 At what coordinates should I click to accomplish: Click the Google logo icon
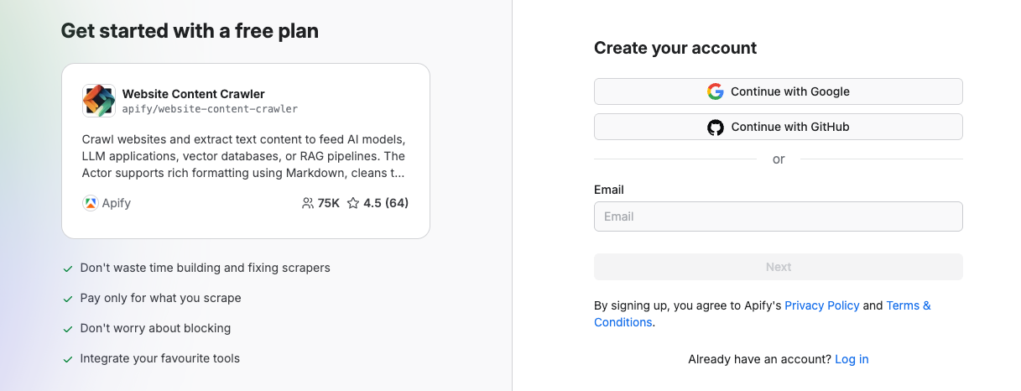[715, 91]
